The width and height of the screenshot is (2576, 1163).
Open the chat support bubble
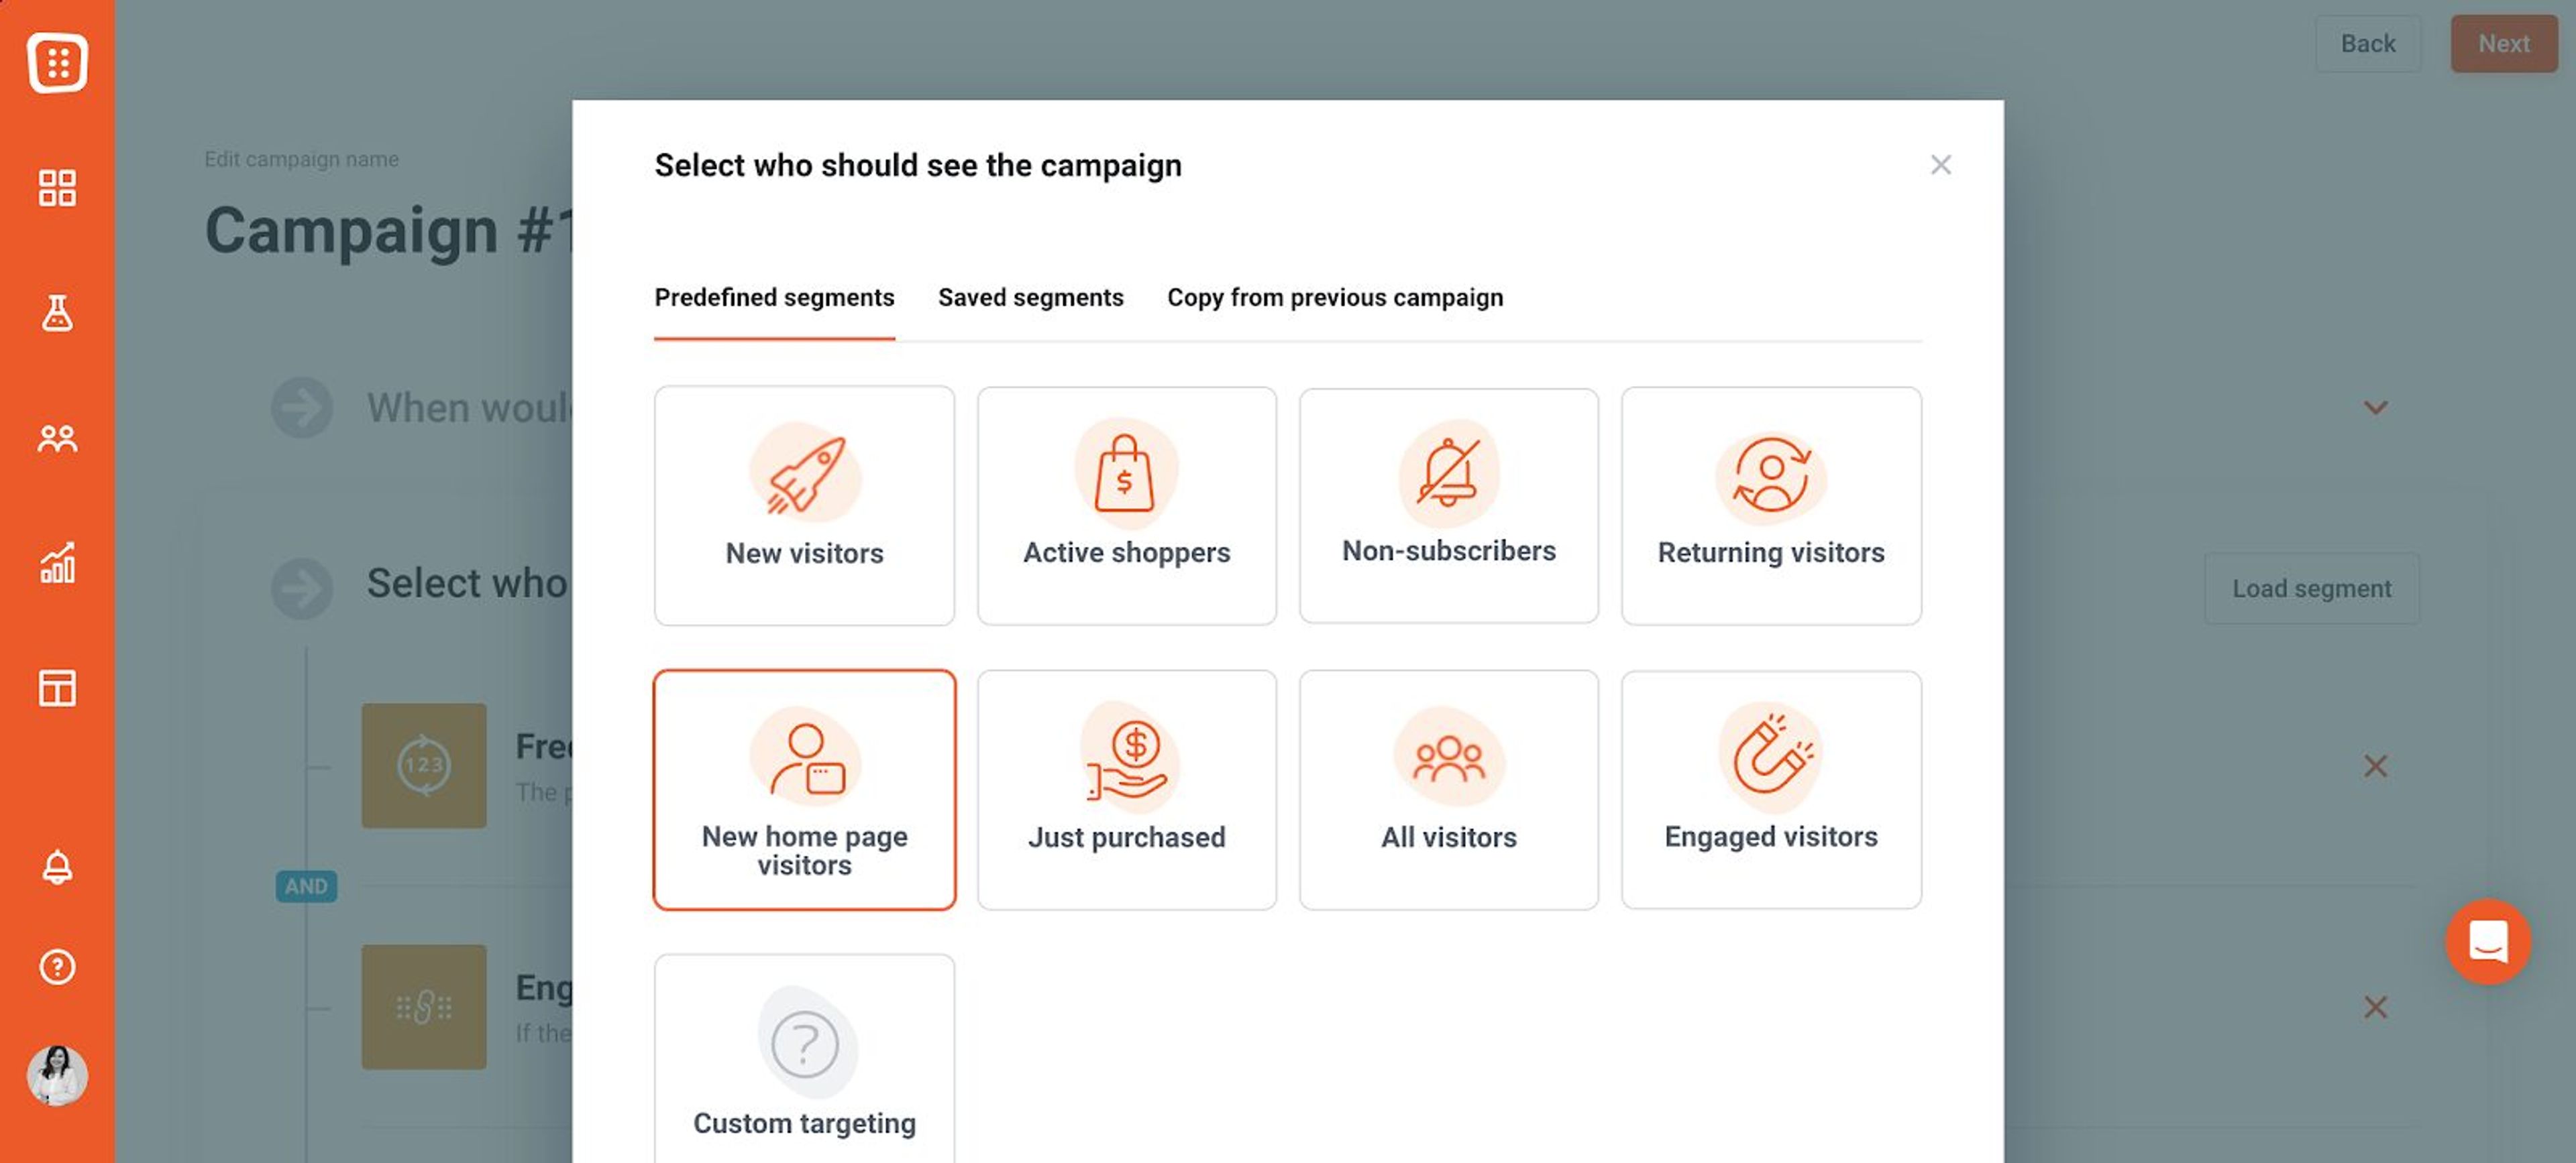point(2489,942)
